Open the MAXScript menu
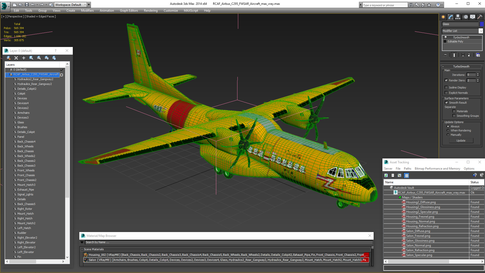Viewport: 485px width, 273px height. pyautogui.click(x=191, y=11)
